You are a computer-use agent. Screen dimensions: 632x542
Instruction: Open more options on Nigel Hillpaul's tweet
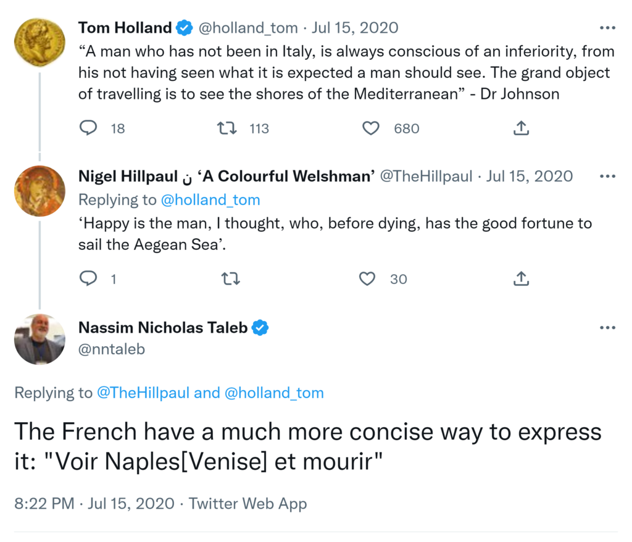coord(607,177)
